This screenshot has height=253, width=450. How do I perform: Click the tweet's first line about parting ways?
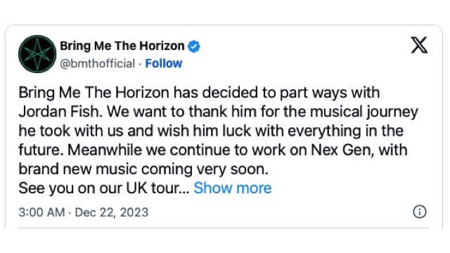click(199, 93)
